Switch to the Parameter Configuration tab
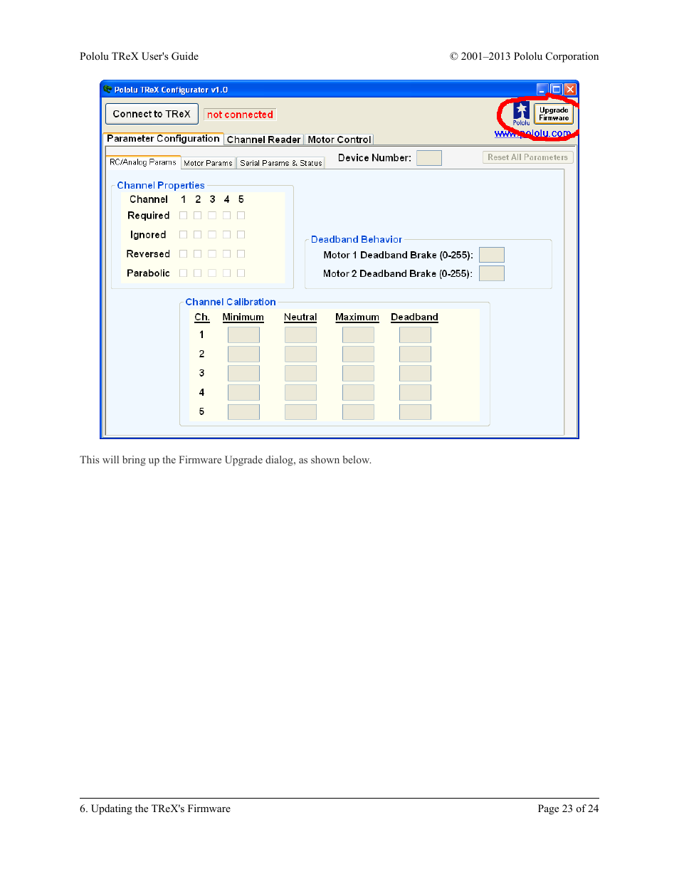The width and height of the screenshot is (679, 879). 163,139
